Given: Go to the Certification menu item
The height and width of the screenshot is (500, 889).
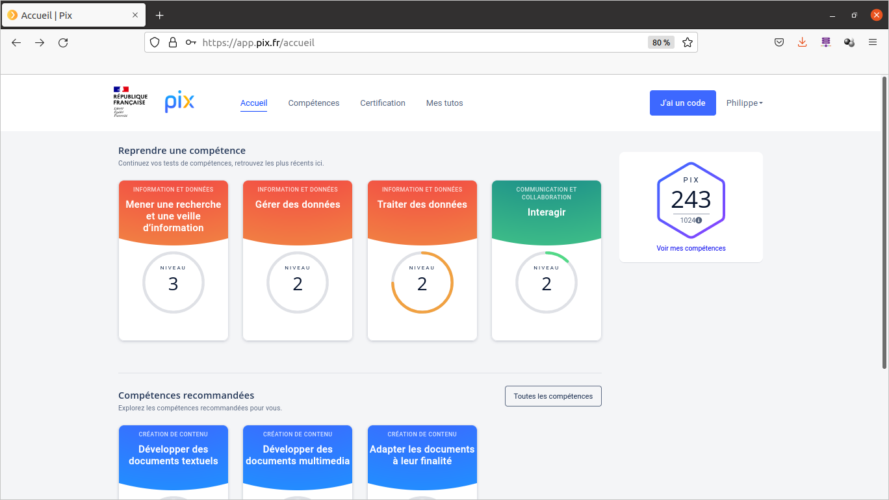Looking at the screenshot, I should (383, 103).
